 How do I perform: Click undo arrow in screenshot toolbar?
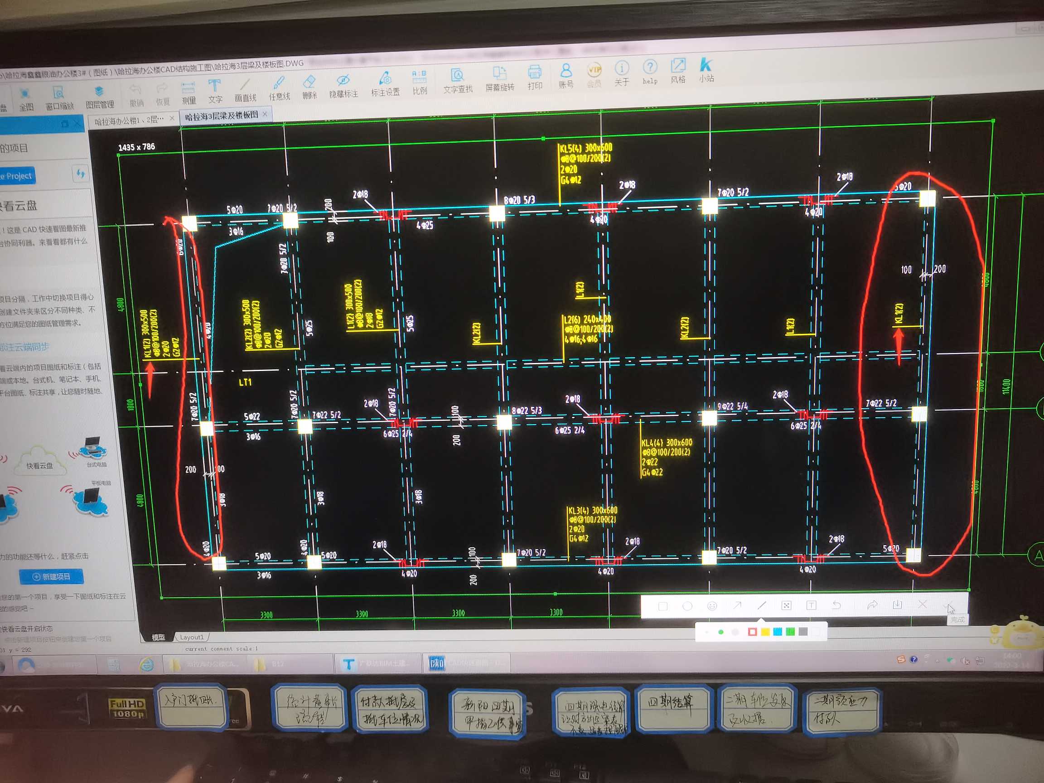pos(836,605)
